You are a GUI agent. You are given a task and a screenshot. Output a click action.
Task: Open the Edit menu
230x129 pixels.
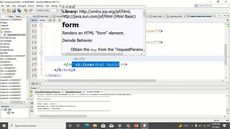pyautogui.click(x=8, y=6)
